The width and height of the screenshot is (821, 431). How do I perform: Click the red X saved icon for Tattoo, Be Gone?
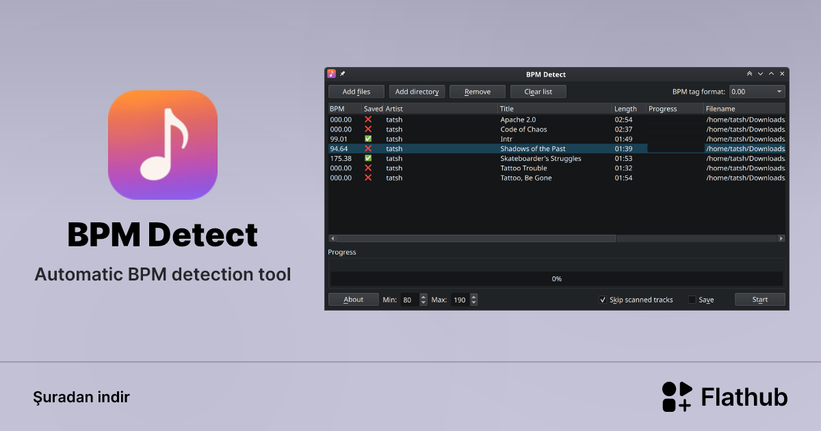point(368,178)
